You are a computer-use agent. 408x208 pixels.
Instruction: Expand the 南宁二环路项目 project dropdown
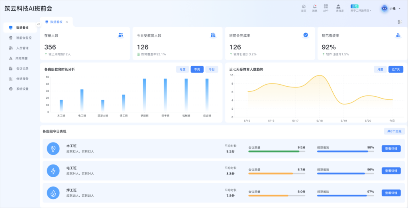(361, 10)
